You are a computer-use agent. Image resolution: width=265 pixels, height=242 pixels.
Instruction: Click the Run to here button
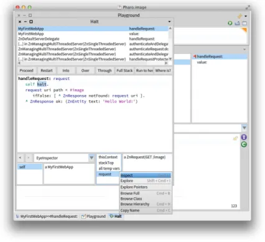click(x=144, y=71)
